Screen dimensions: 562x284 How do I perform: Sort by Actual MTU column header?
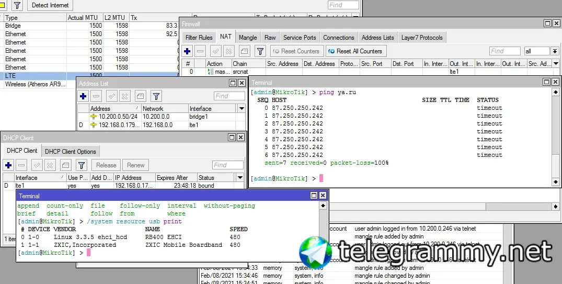(85, 18)
